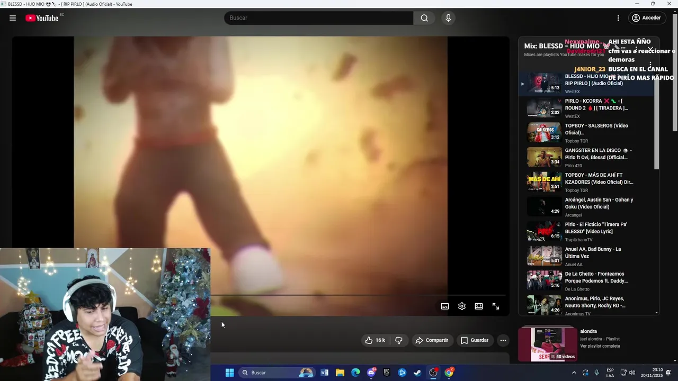Start voice search with the microphone icon
The width and height of the screenshot is (678, 381).
pyautogui.click(x=449, y=18)
